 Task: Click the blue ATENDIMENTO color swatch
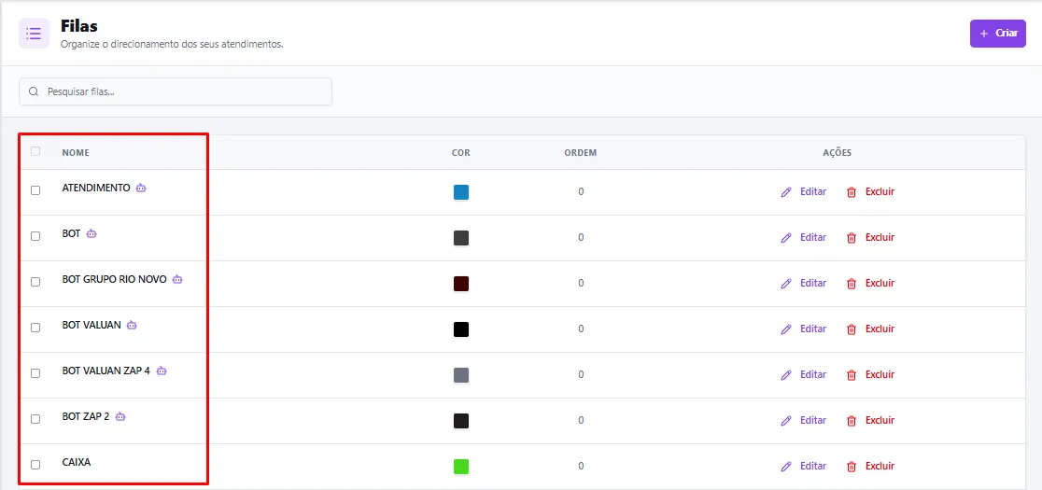pos(461,192)
